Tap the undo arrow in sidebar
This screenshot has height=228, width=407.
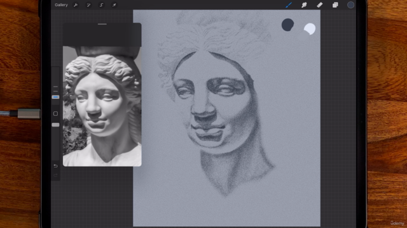coord(55,166)
